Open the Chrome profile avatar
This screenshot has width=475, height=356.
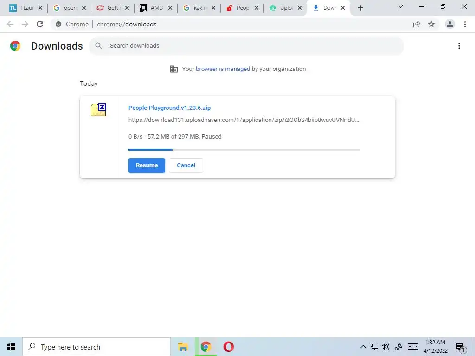coord(450,24)
